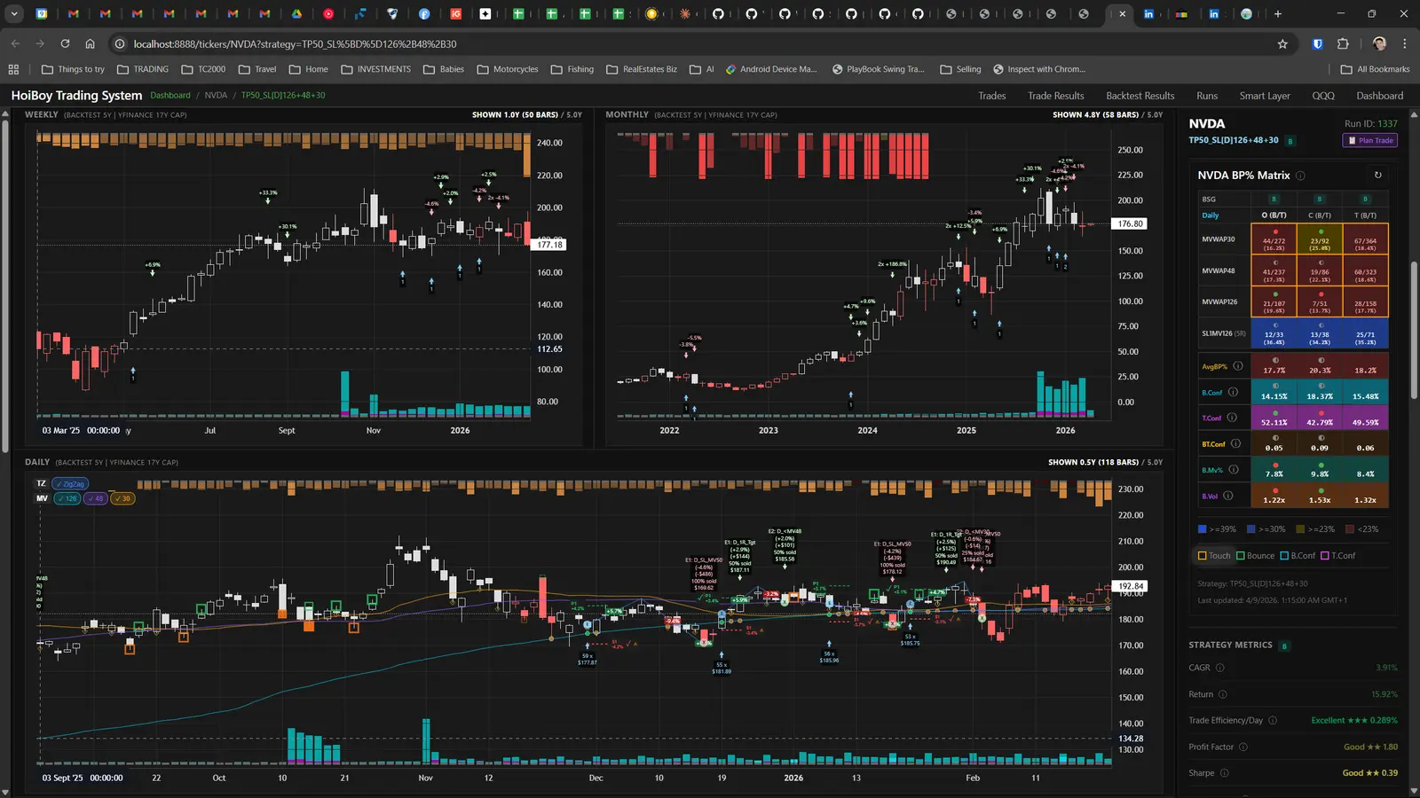
Task: Open the Chrome profile avatar
Action: coord(1379,43)
